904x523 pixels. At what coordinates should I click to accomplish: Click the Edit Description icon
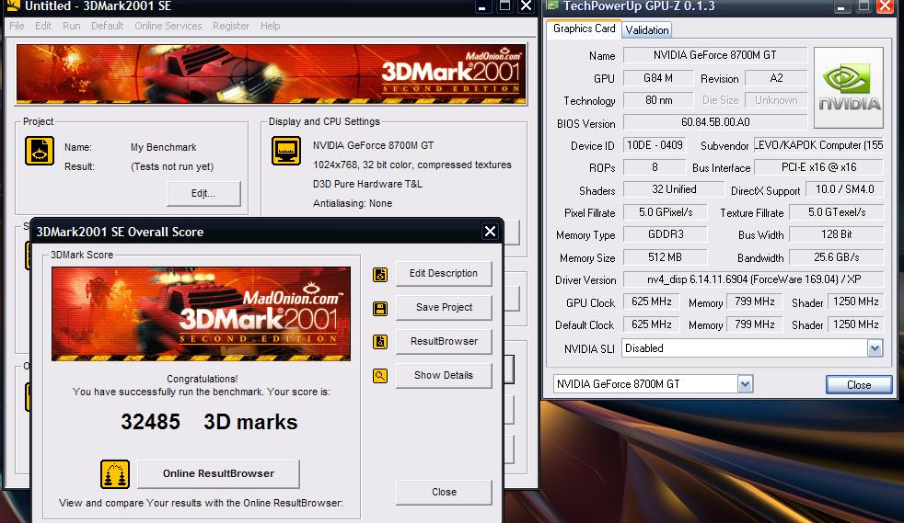point(380,275)
